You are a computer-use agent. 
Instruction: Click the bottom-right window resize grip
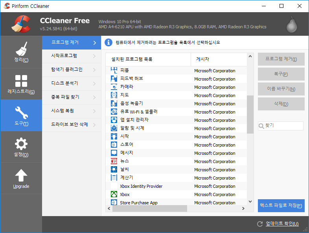pos(305,229)
